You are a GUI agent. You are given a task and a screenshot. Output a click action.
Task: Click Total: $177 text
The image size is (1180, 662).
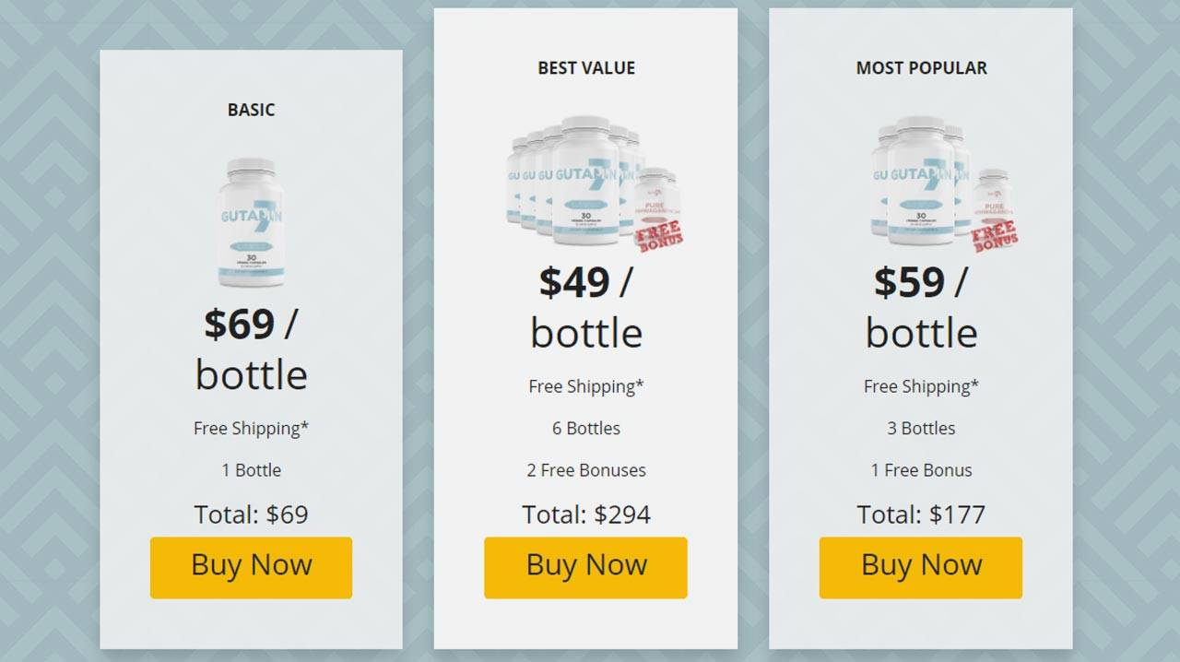pos(921,514)
